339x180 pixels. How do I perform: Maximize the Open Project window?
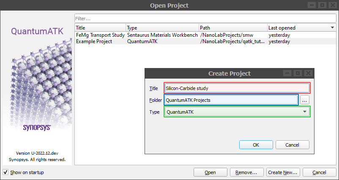tap(322, 5)
